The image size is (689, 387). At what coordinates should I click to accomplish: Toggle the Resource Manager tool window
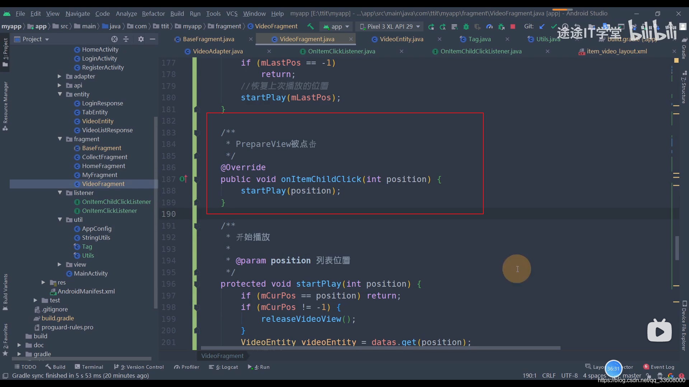[x=5, y=106]
